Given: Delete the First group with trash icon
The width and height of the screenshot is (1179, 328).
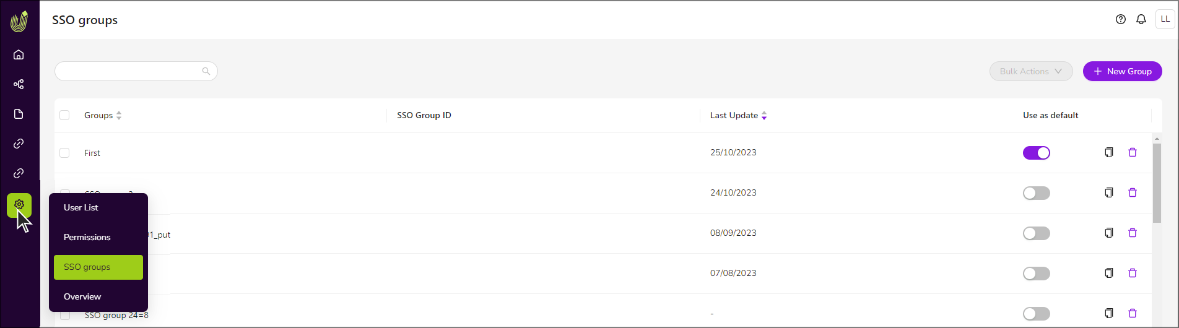Looking at the screenshot, I should tap(1133, 152).
